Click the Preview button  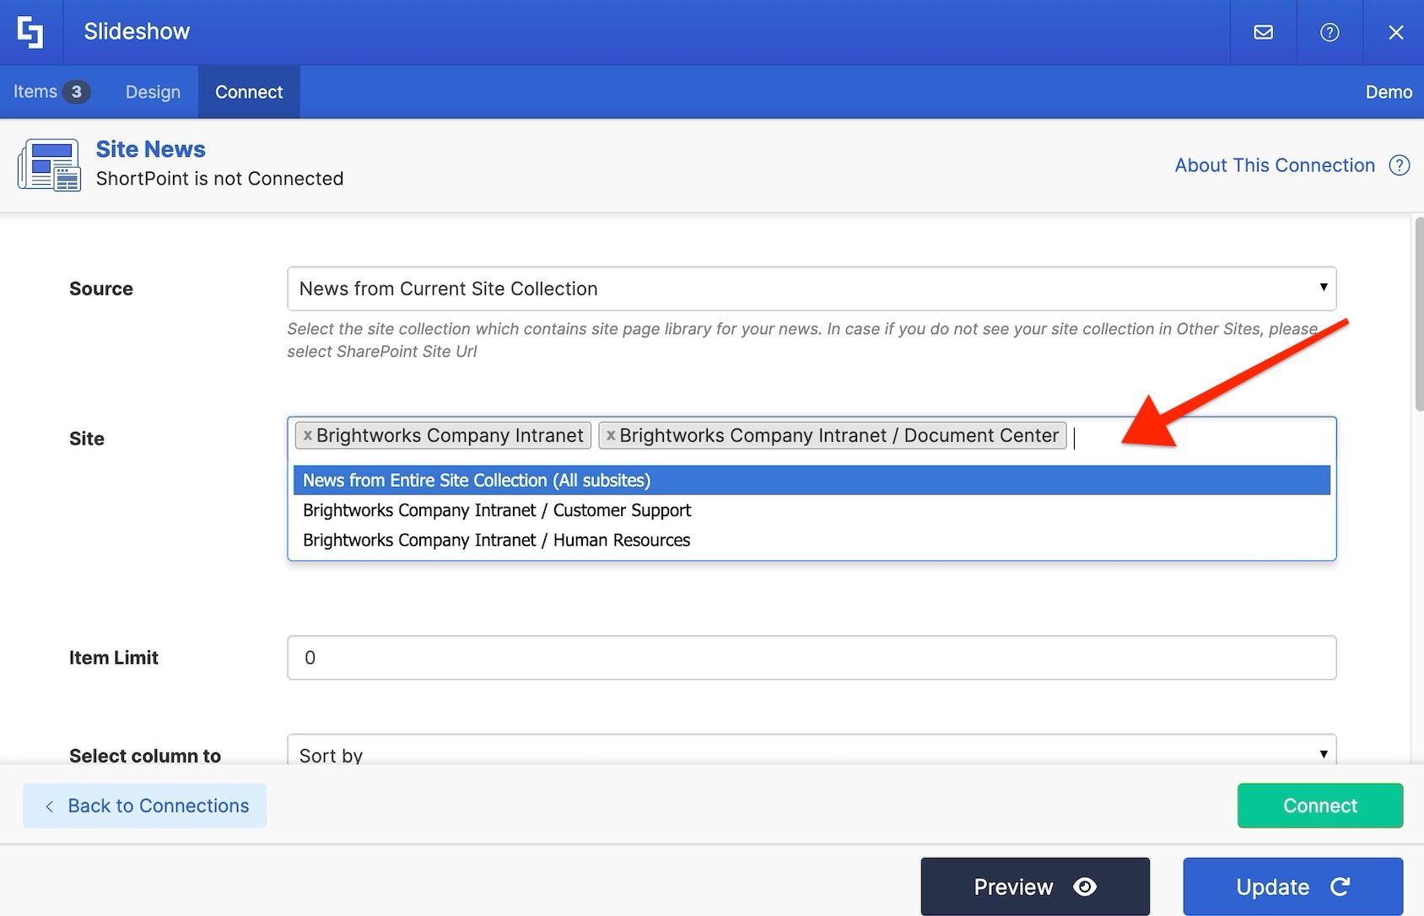(1035, 886)
